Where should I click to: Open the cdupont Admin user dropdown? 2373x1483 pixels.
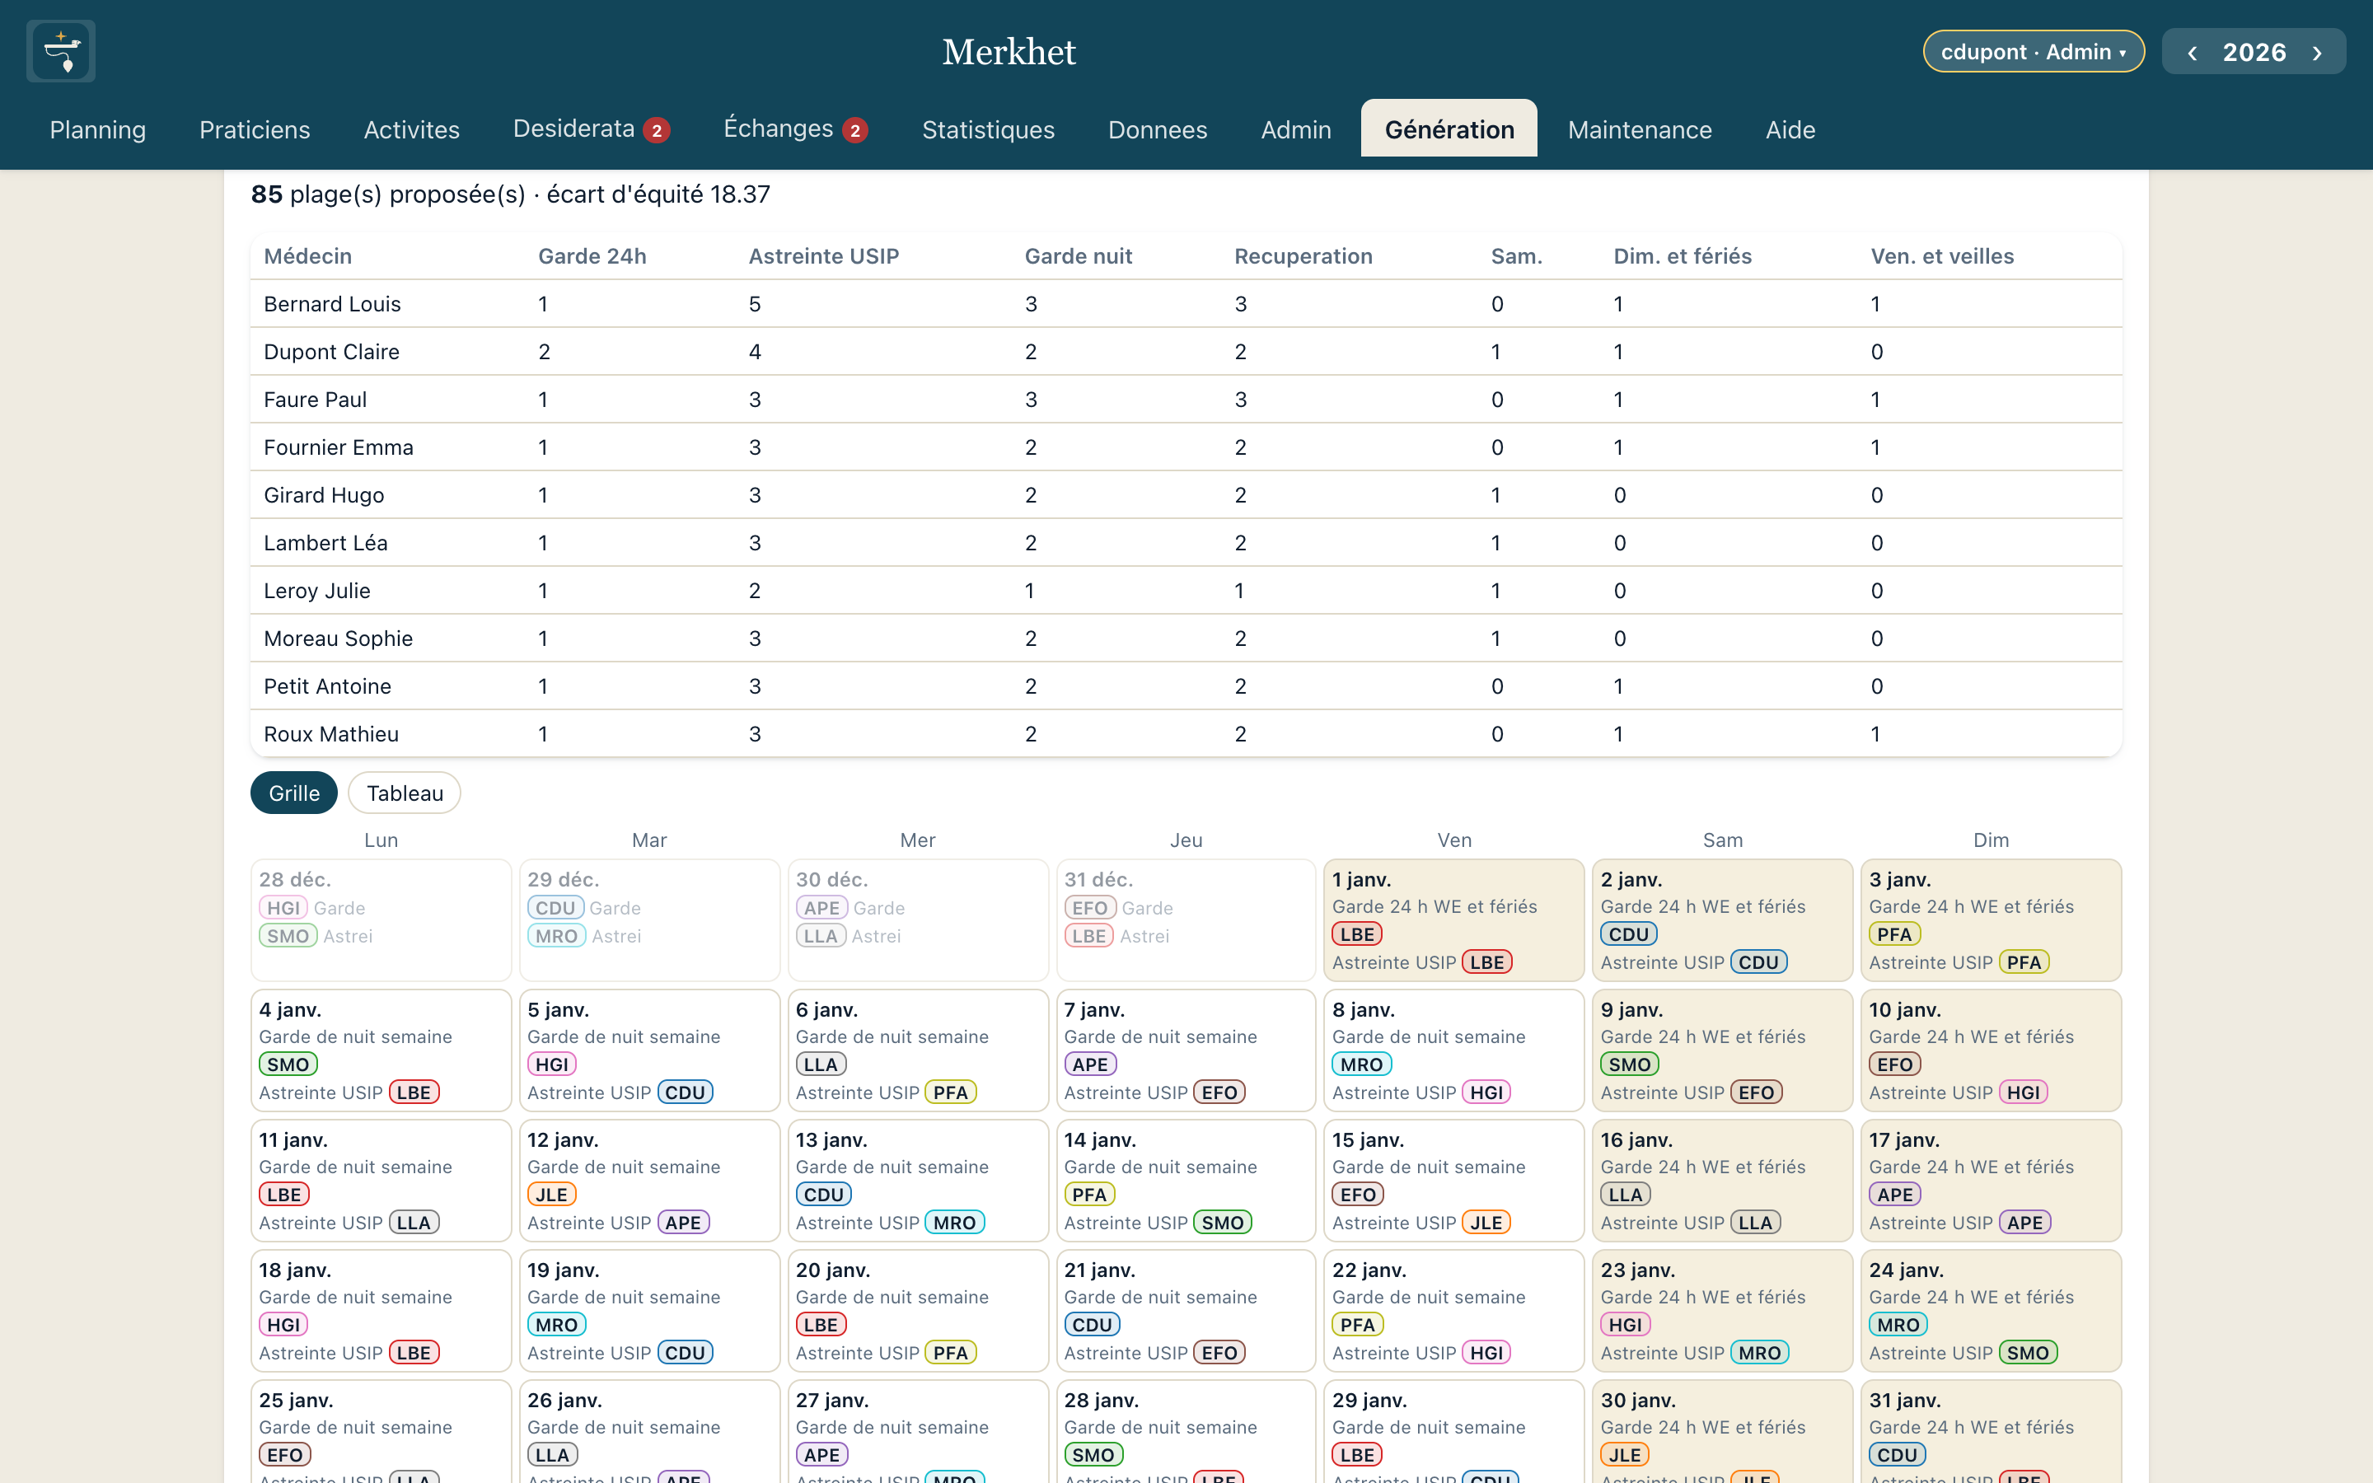[2033, 52]
